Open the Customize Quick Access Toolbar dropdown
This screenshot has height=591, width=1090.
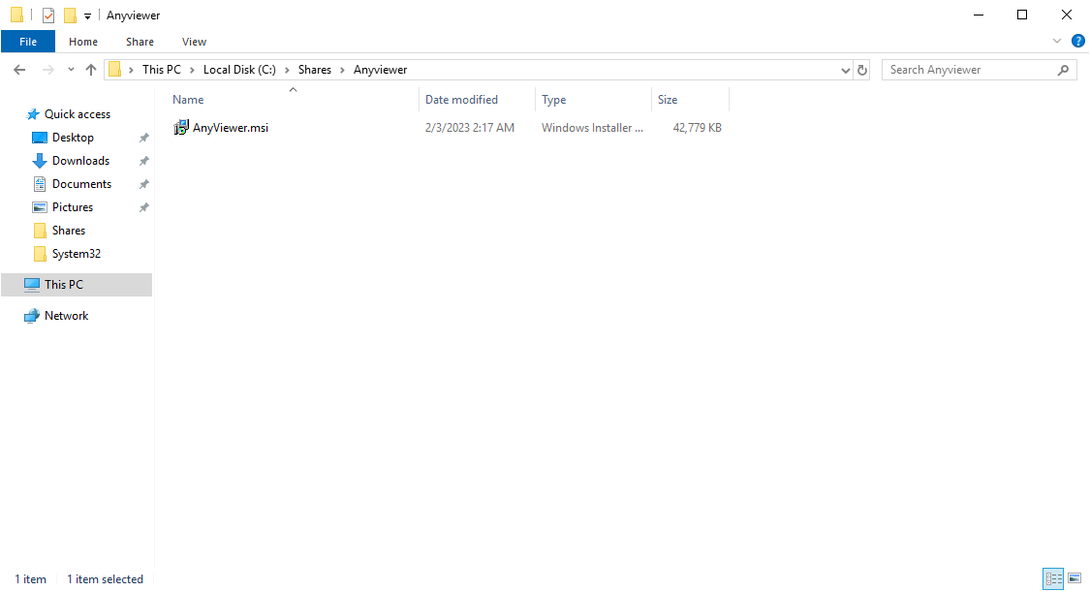pos(87,16)
